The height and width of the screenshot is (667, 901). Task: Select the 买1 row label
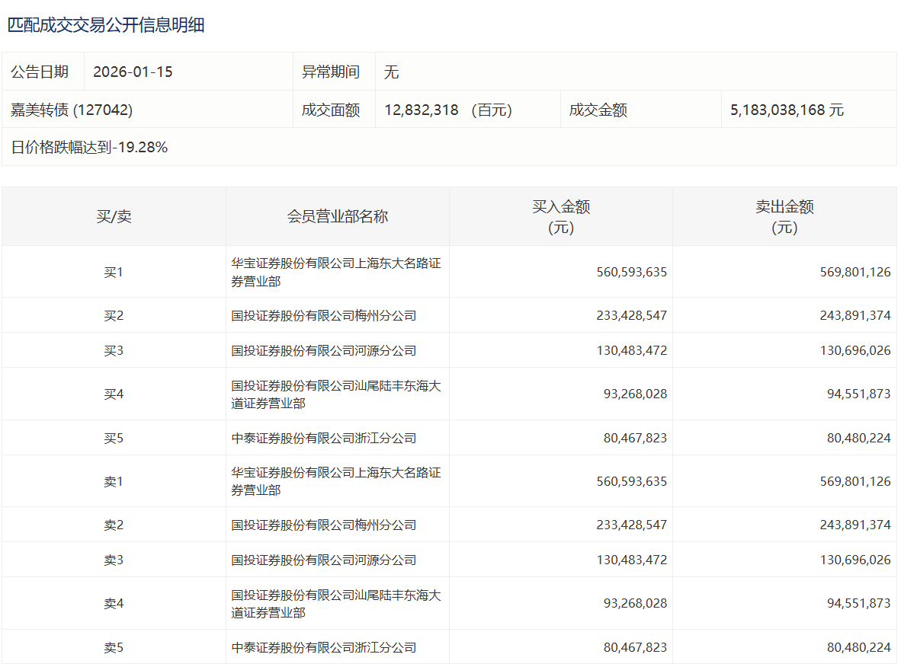pyautogui.click(x=114, y=273)
